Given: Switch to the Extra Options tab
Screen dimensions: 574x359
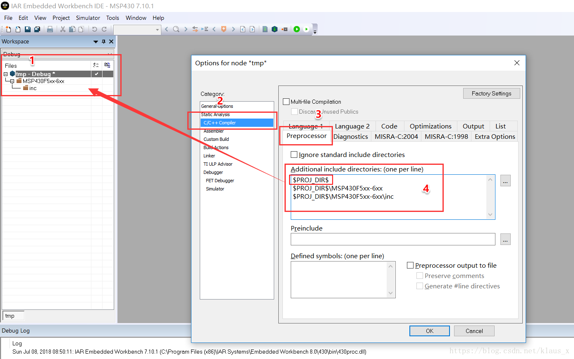Looking at the screenshot, I should 495,137.
